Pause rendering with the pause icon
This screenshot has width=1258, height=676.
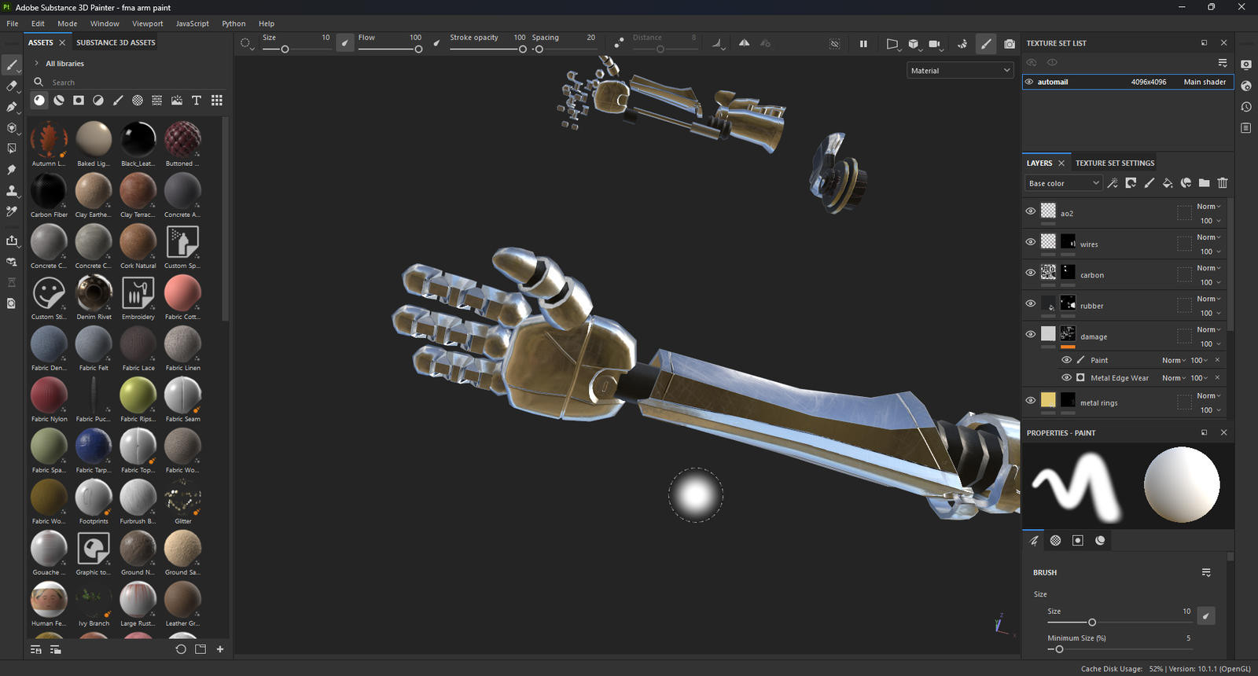tap(863, 44)
